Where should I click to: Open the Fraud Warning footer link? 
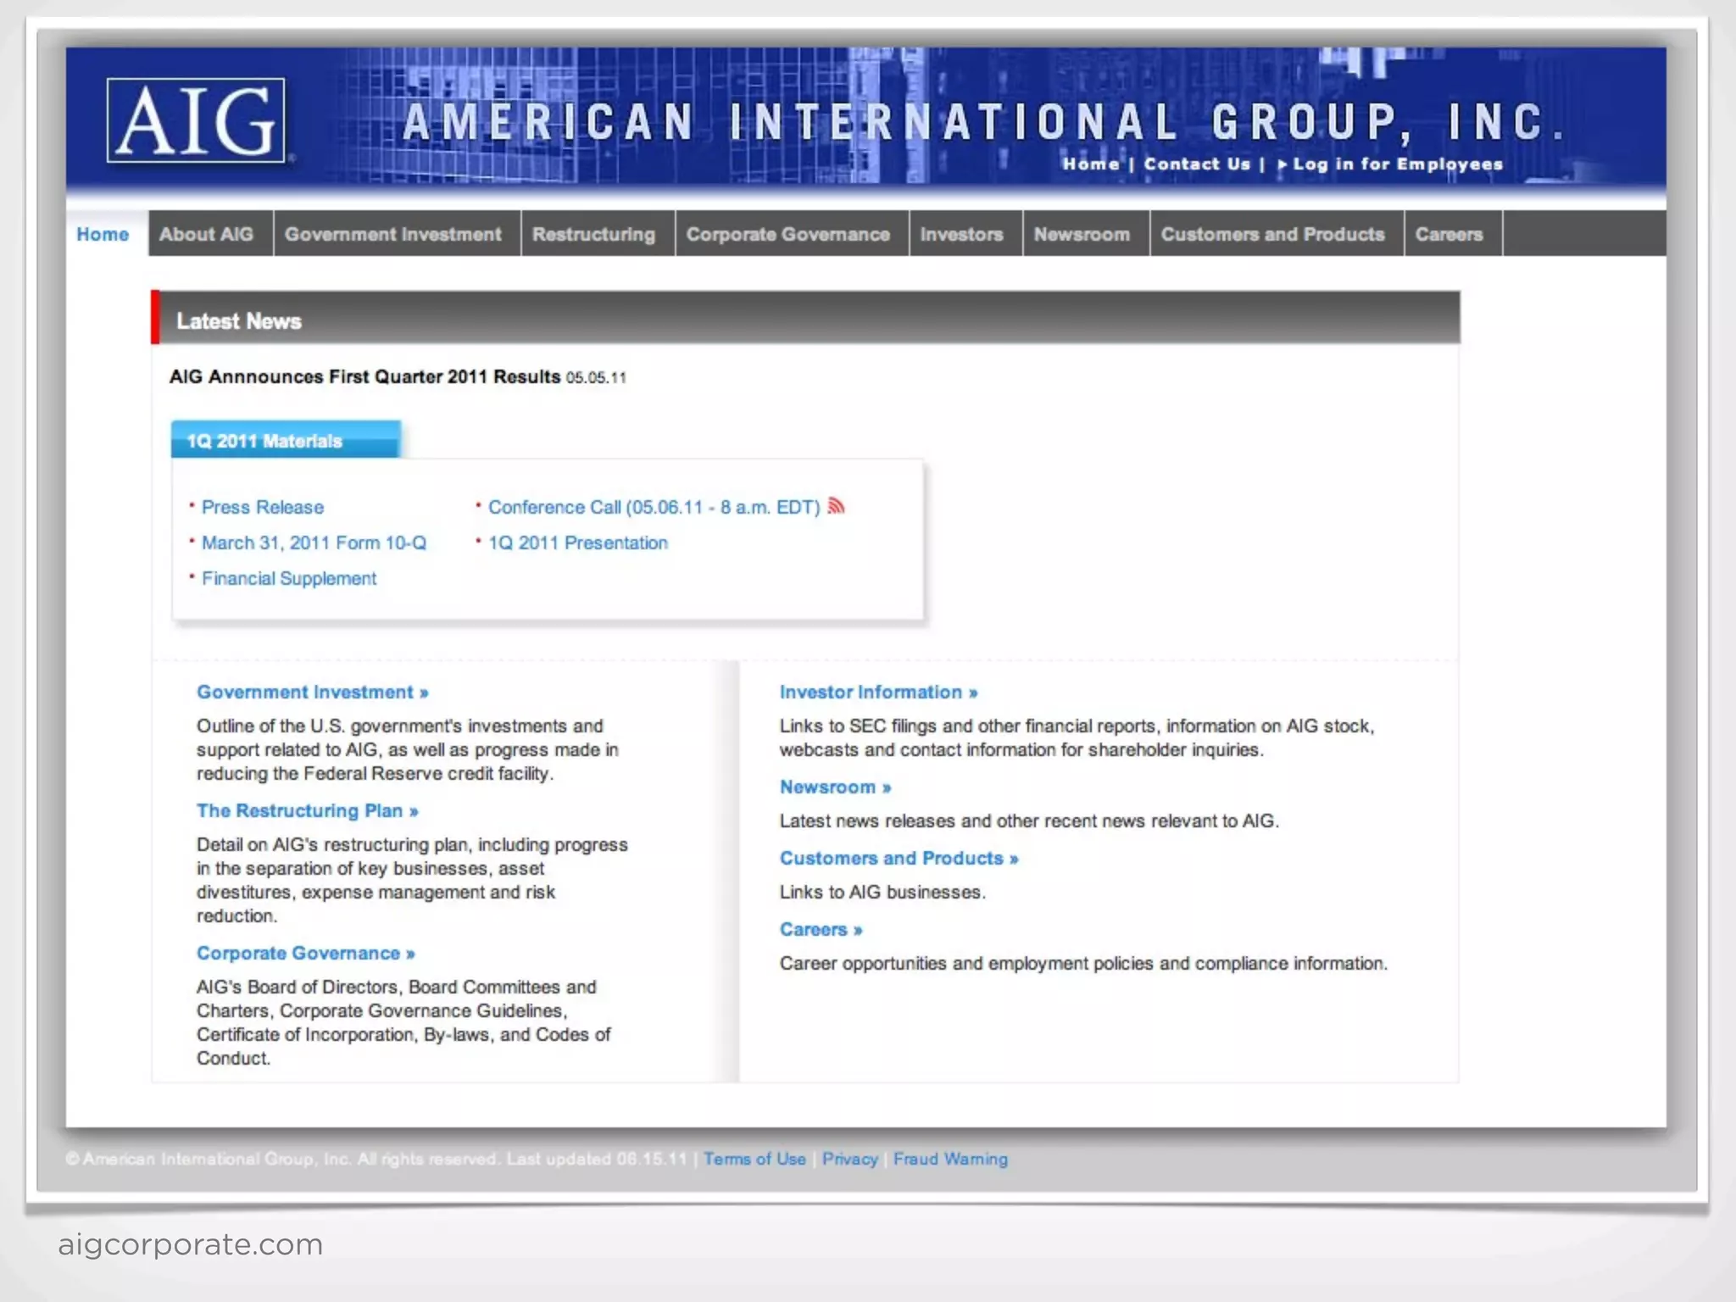(x=950, y=1159)
